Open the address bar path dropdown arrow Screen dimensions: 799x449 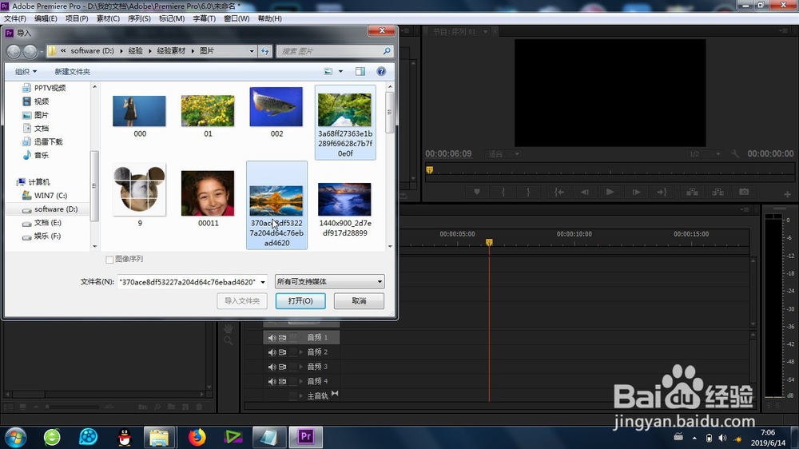pyautogui.click(x=251, y=51)
